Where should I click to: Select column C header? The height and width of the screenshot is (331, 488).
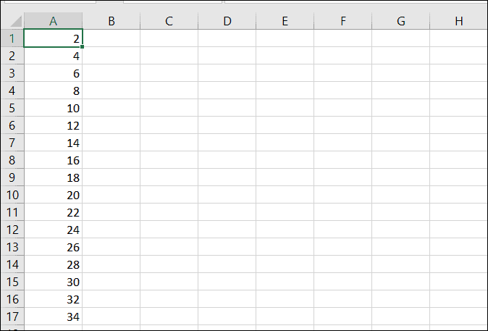(x=169, y=21)
